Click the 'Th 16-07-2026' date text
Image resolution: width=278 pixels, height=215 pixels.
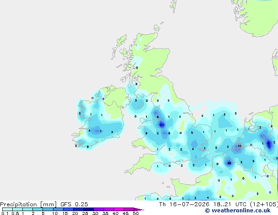point(184,204)
